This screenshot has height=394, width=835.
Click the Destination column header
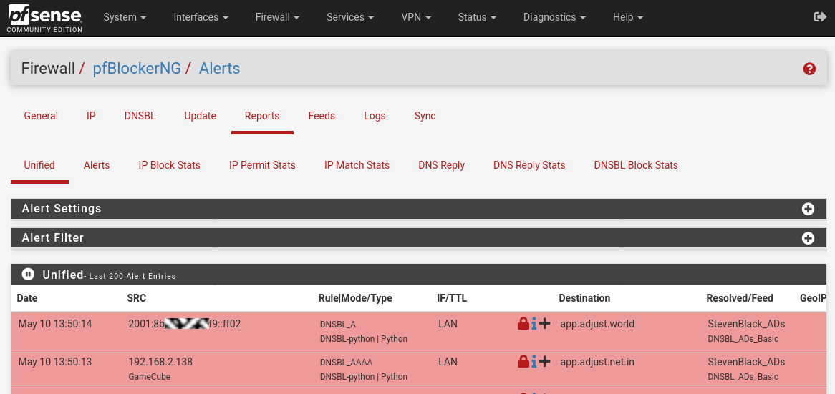pyautogui.click(x=584, y=298)
